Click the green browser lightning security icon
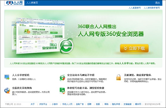Viewport: 166px width, 108px height. 62,78
